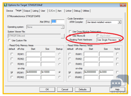Check the ROM2 default checkbox
Viewport: 131px width, 96px height.
click(x=12, y=59)
